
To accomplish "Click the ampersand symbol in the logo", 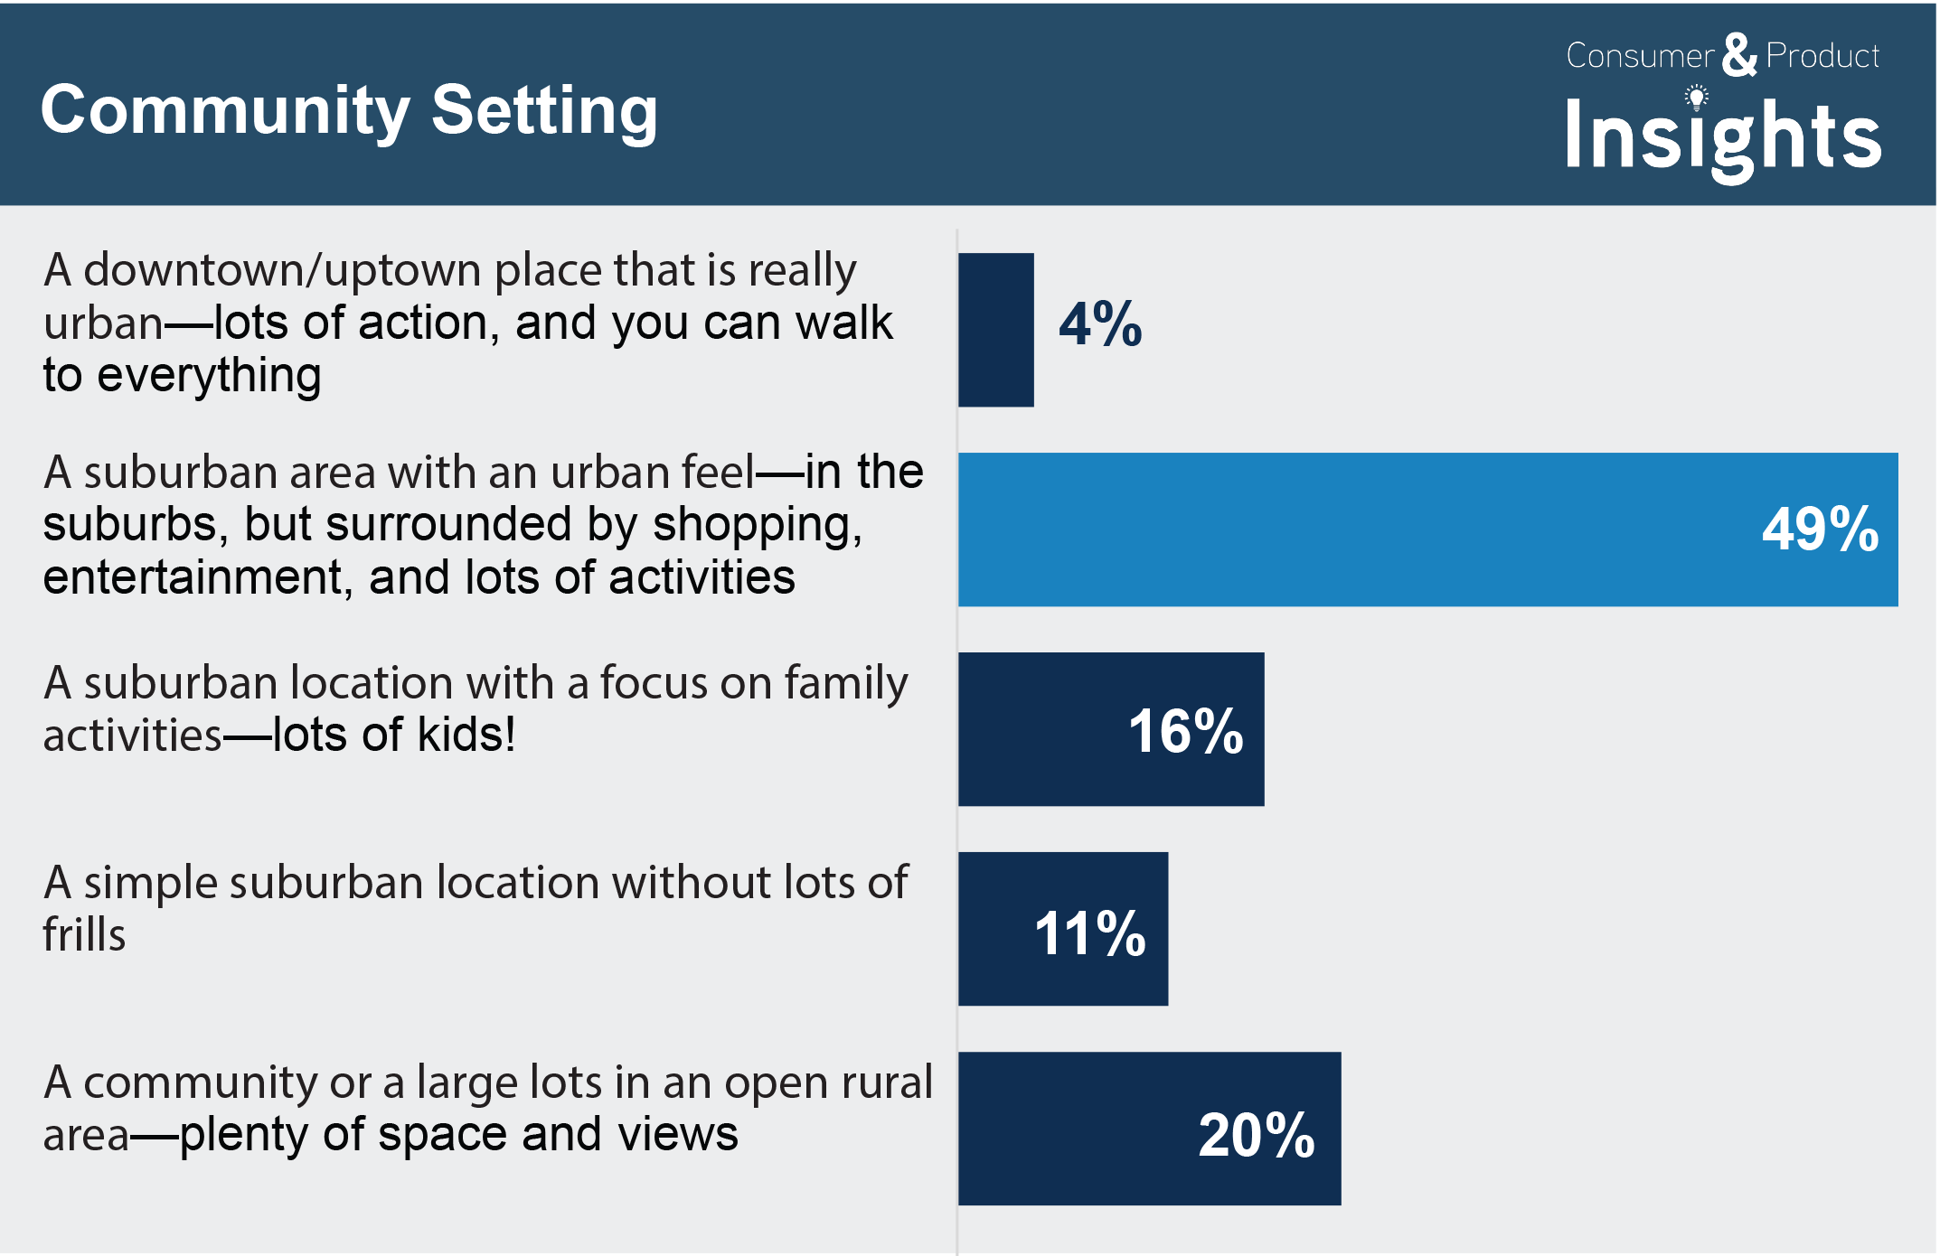I will pos(1739,55).
